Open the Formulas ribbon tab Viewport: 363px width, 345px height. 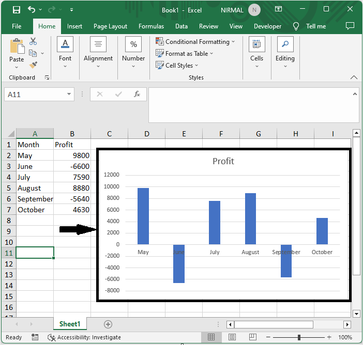(x=151, y=26)
